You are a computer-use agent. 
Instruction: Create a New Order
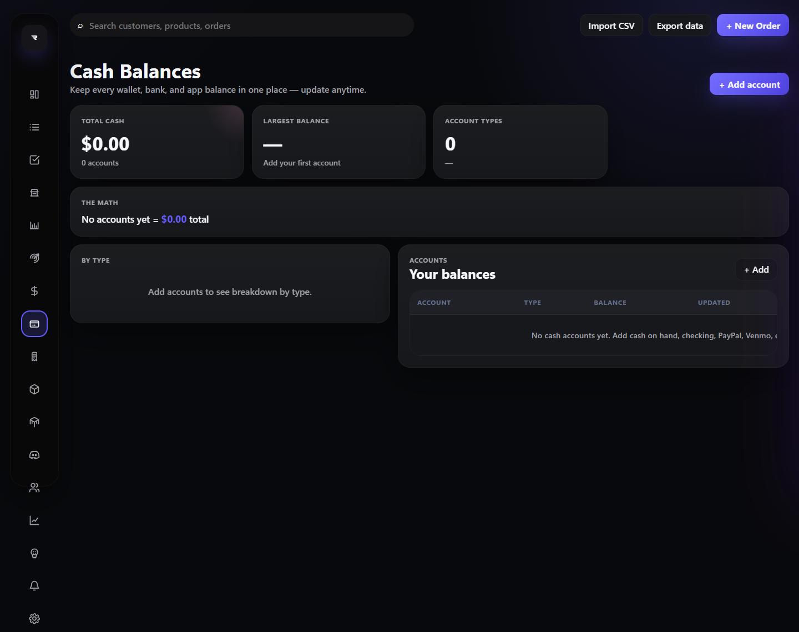tap(753, 26)
